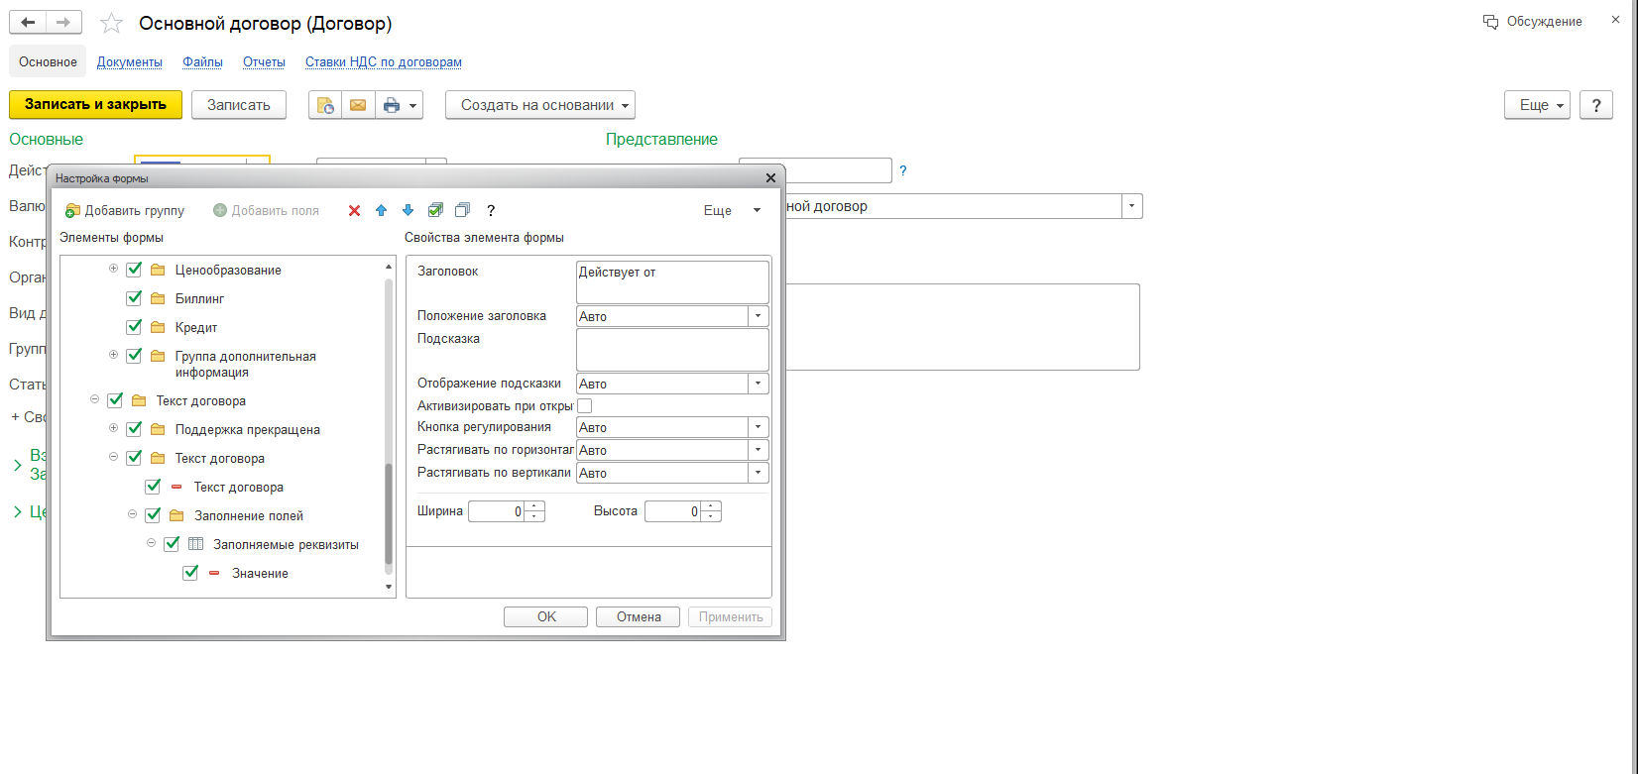This screenshot has width=1638, height=774.
Task: Uncheck the Биллинг group checkbox
Action: tap(134, 298)
